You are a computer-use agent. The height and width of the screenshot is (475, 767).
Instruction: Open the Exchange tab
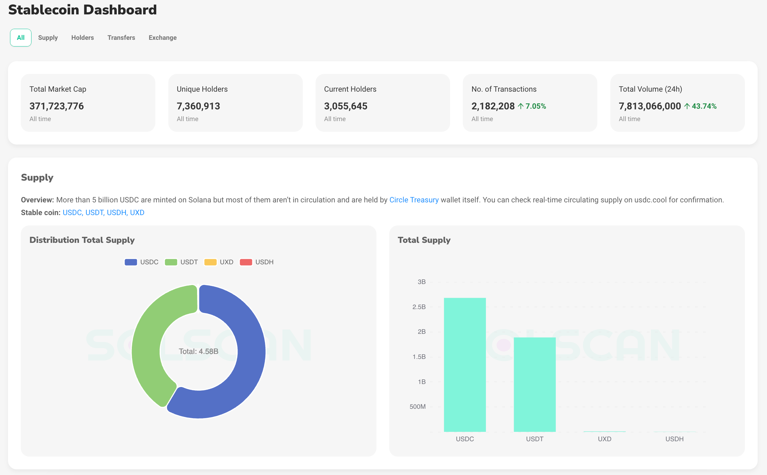(x=163, y=37)
